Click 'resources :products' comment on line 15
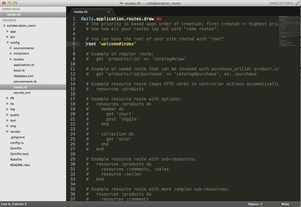This screenshot has height=207, width=301. coord(120,89)
